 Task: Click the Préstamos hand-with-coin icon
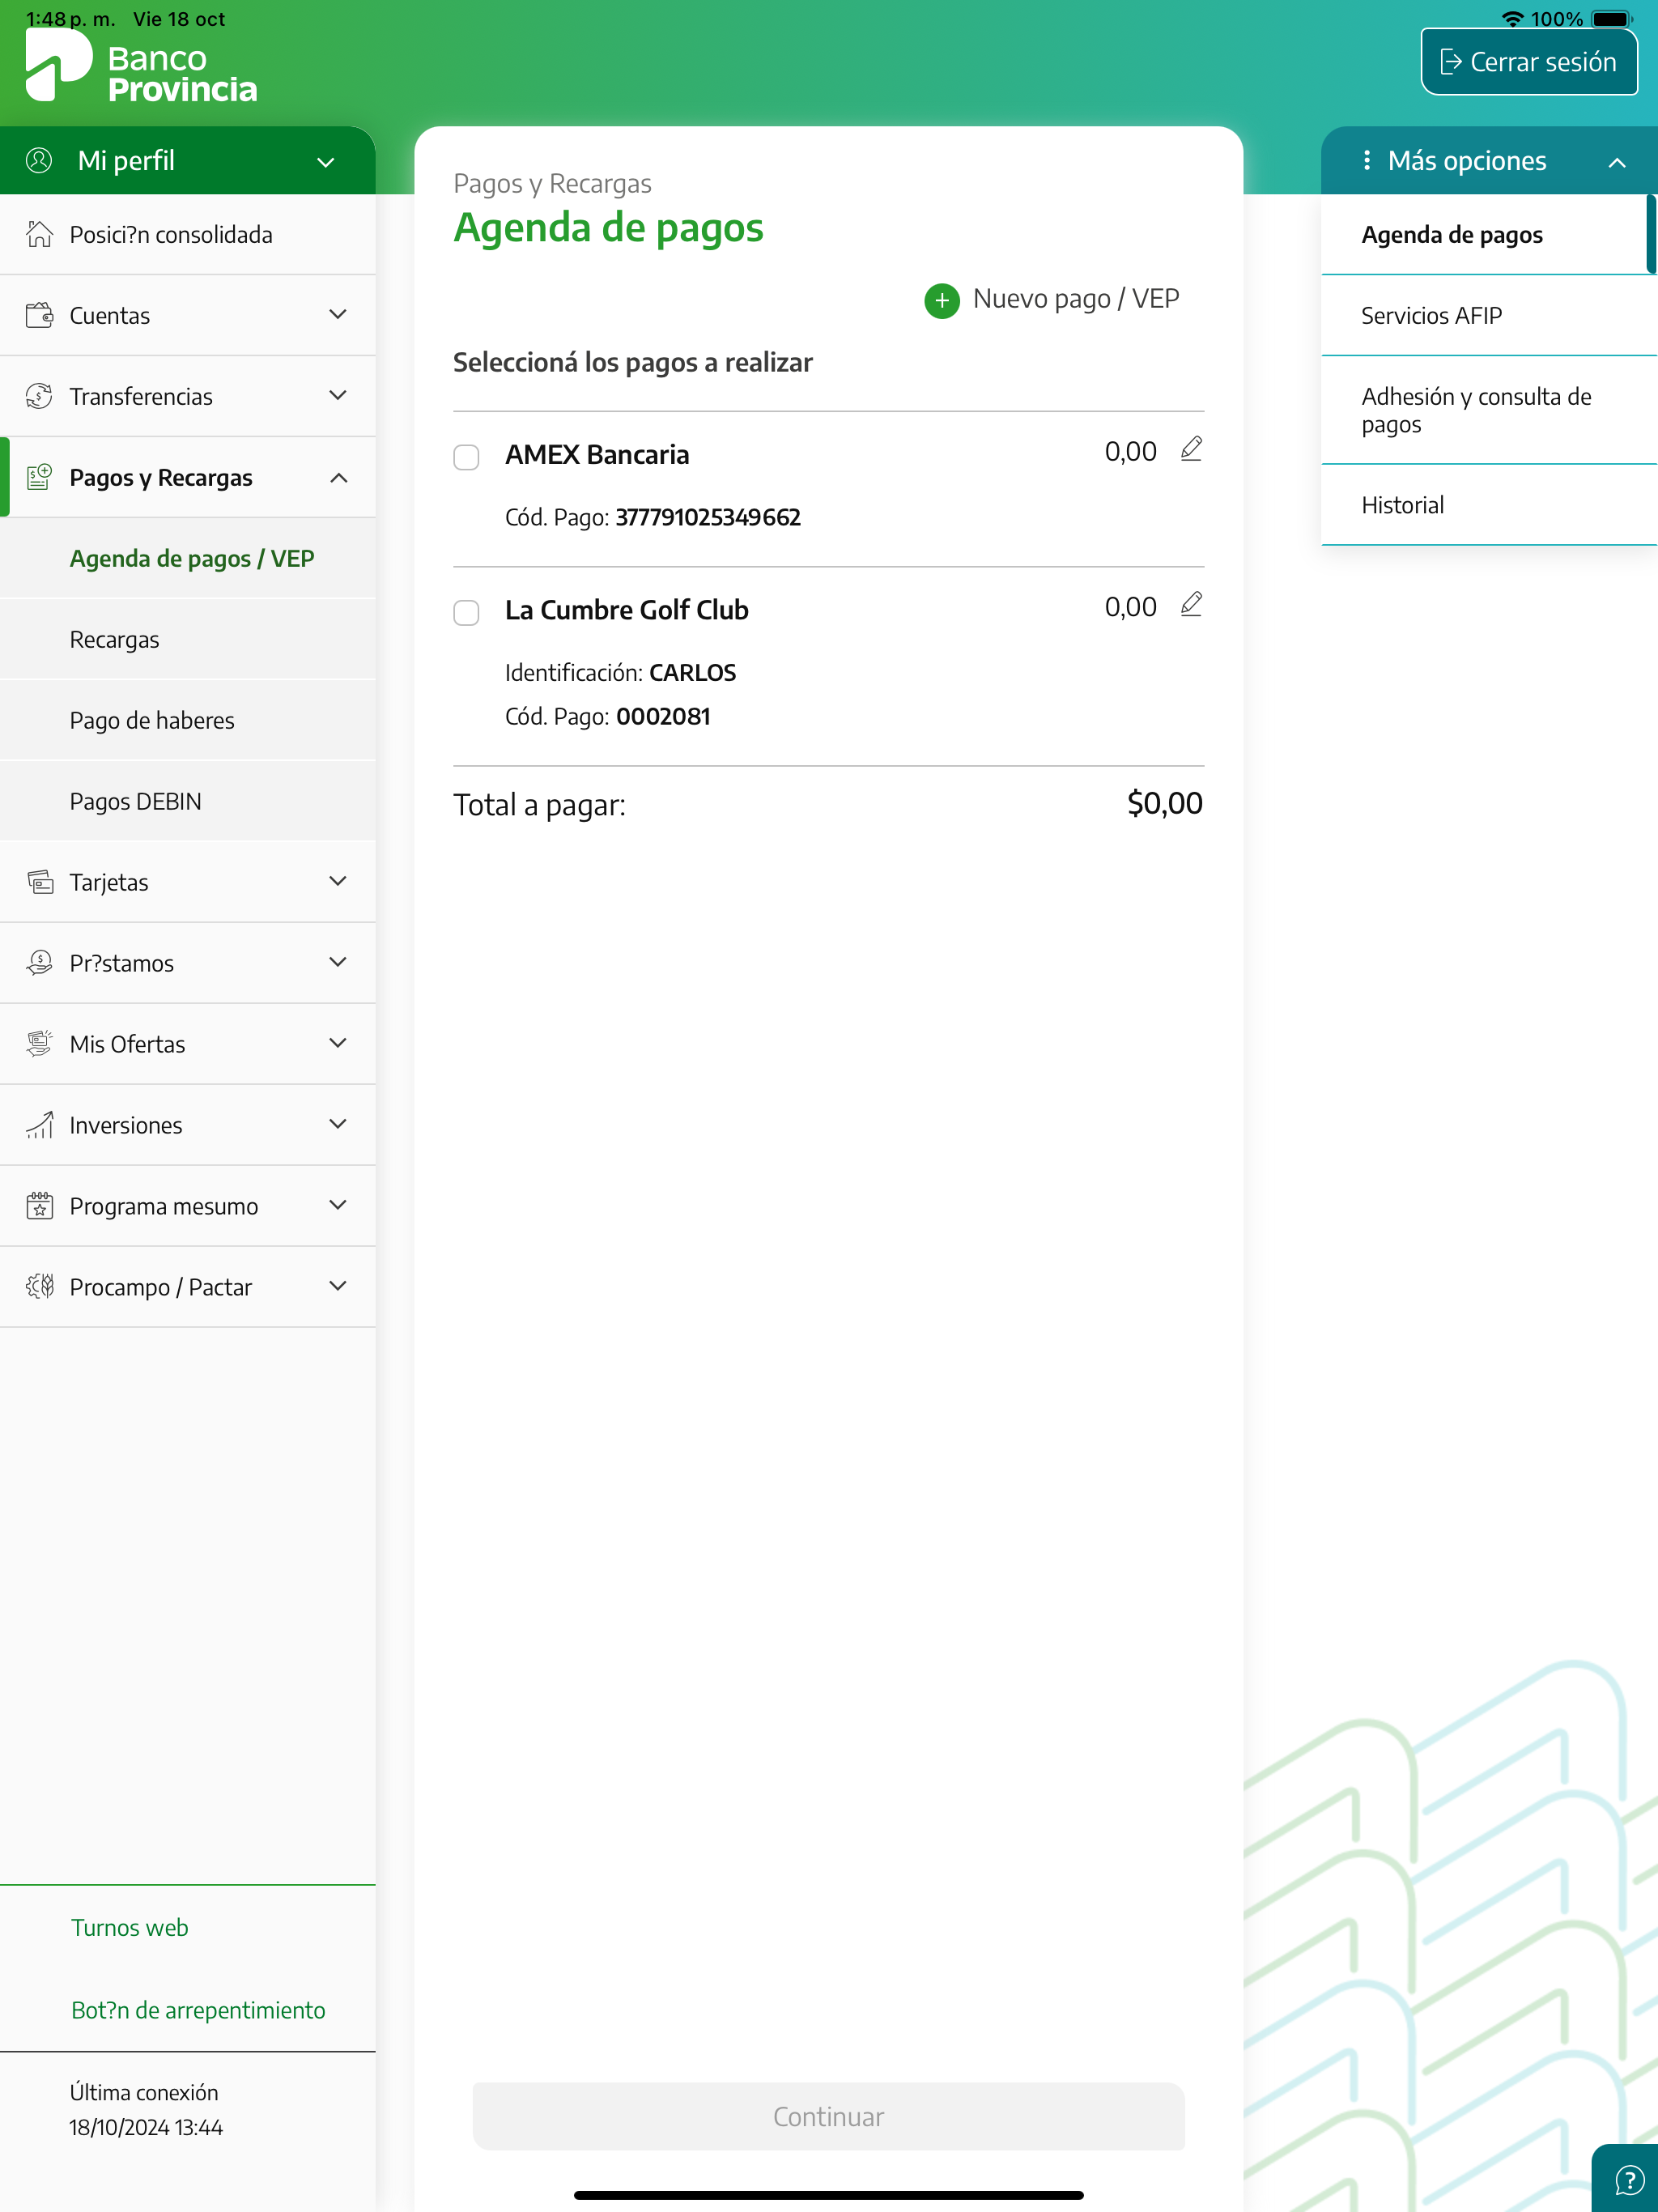(x=39, y=963)
